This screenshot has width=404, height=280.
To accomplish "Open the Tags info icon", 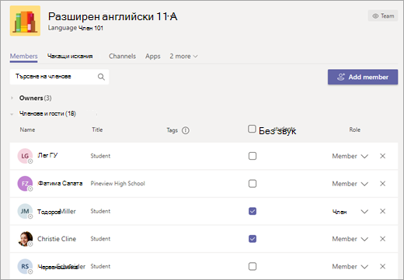I will coord(186,130).
